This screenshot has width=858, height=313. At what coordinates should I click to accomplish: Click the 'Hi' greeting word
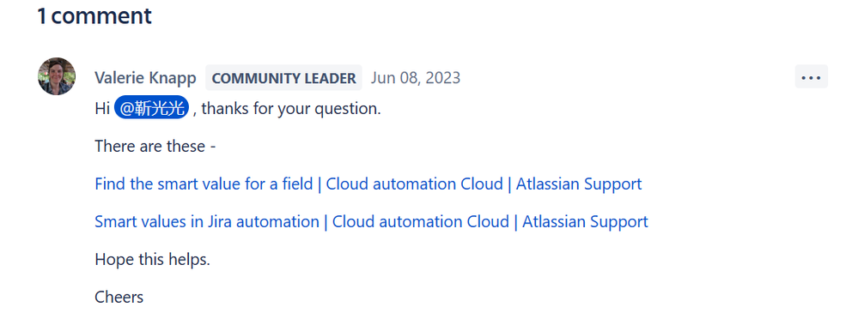102,109
